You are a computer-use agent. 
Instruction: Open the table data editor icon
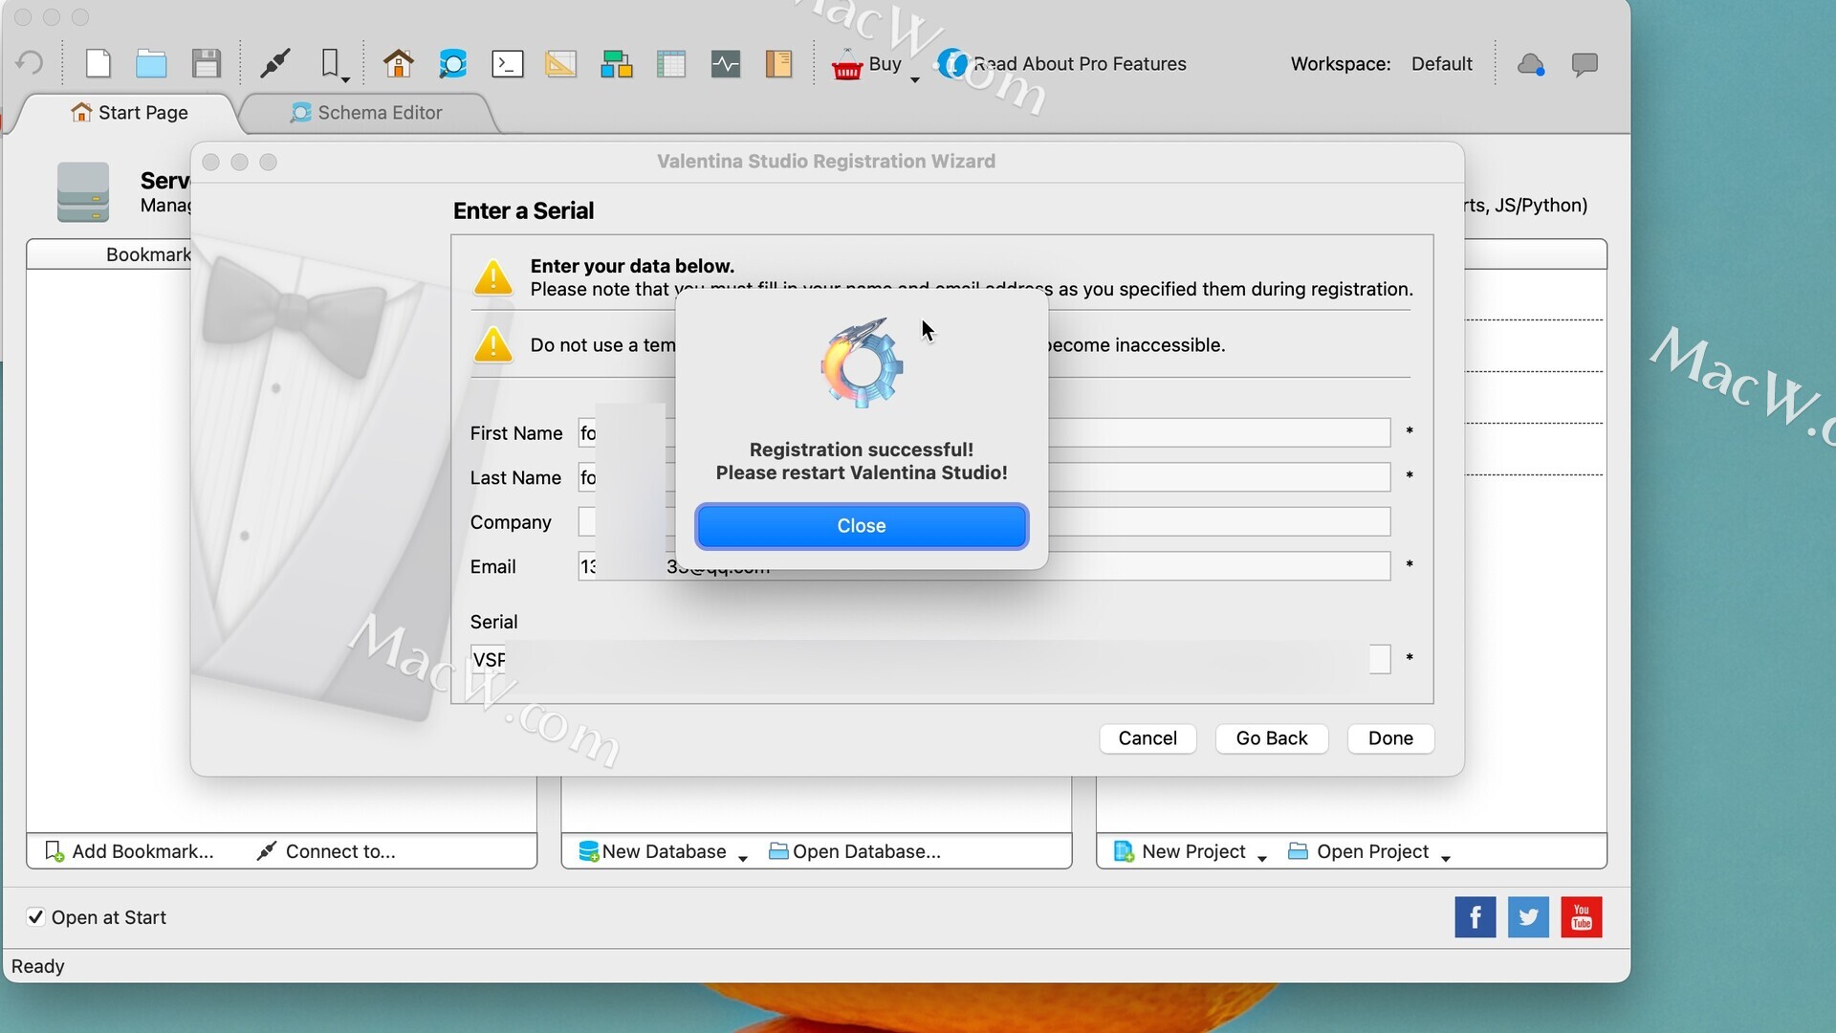point(671,64)
